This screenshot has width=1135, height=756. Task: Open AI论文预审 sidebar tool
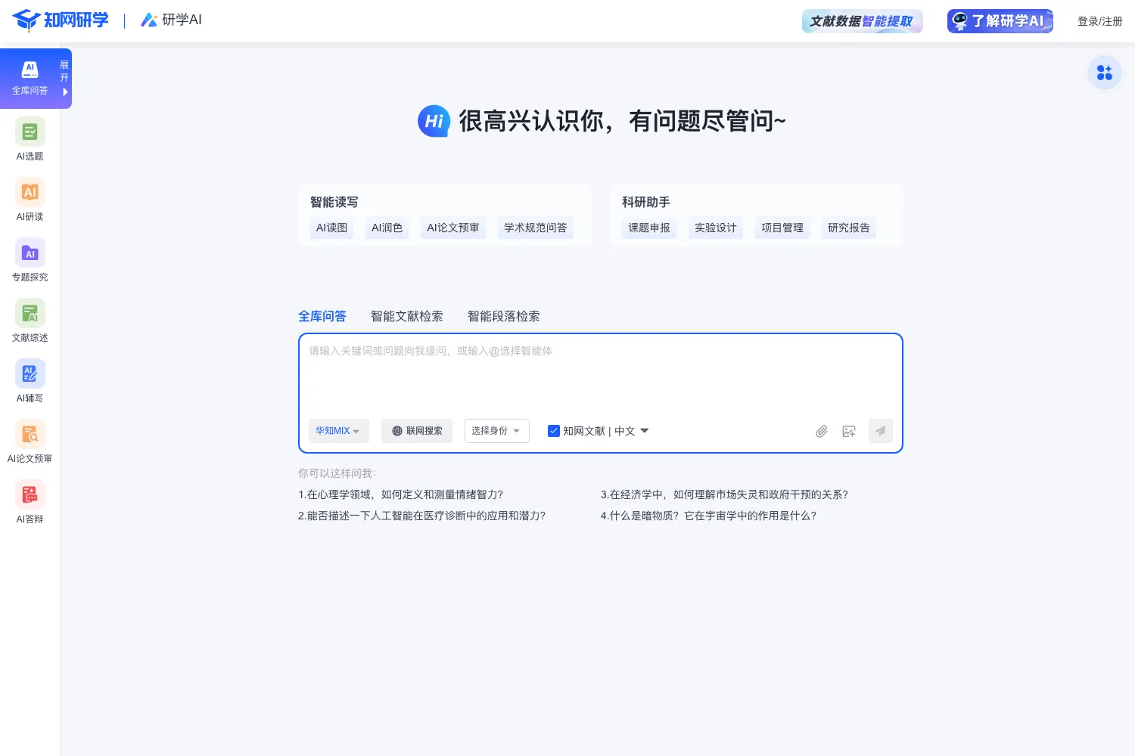(30, 442)
